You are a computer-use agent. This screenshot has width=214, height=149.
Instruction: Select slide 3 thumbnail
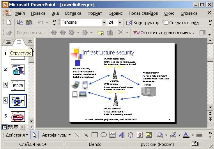pos(18,86)
